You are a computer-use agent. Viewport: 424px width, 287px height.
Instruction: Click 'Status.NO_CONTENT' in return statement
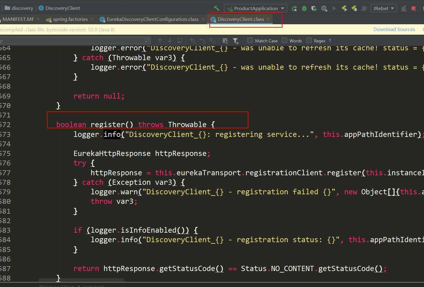[277, 269]
